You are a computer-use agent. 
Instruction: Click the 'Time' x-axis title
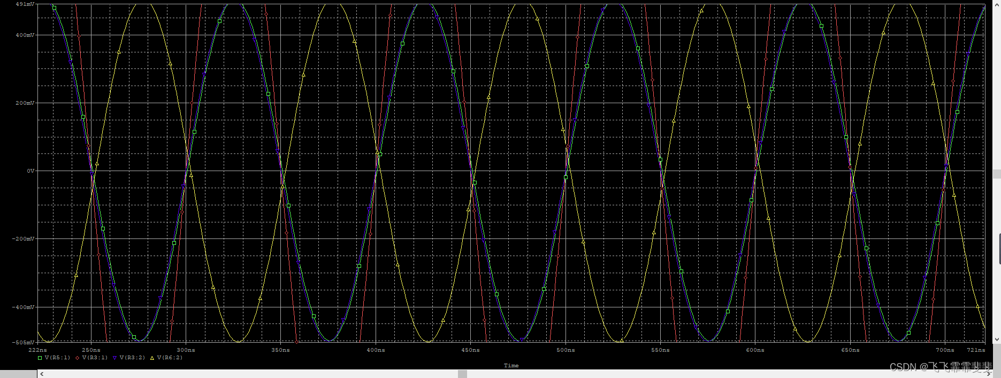click(x=511, y=366)
